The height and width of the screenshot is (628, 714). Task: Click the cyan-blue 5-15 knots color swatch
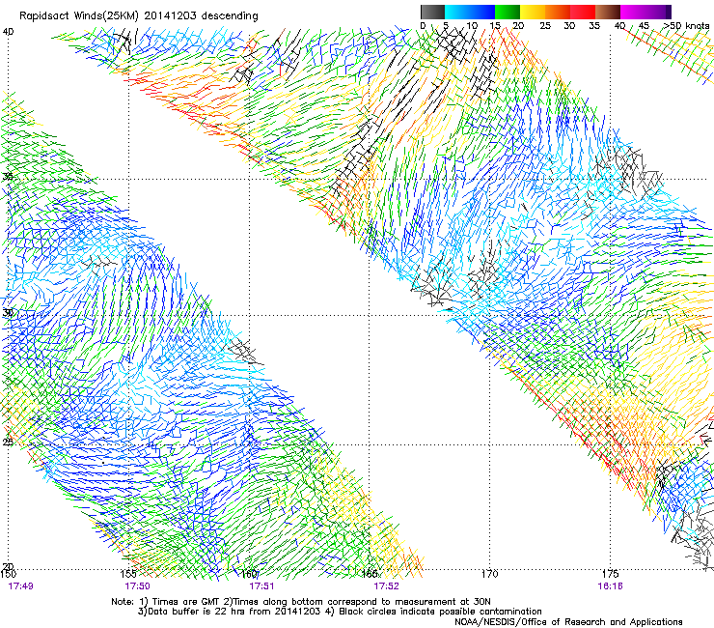[x=470, y=12]
